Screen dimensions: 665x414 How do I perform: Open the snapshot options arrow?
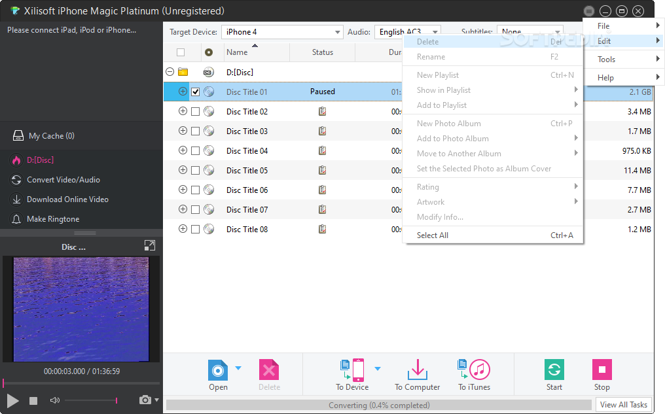[x=157, y=400]
